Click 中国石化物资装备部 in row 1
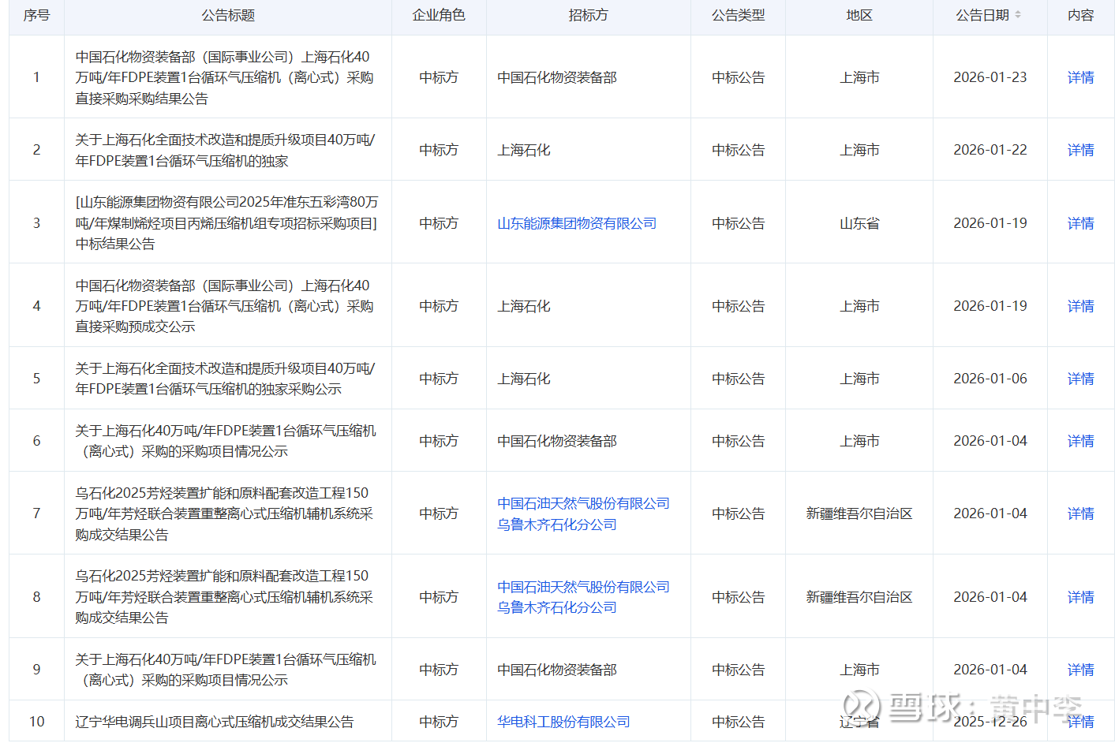Image resolution: width=1115 pixels, height=743 pixels. tap(557, 77)
